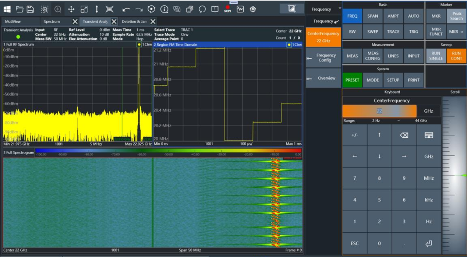
Task: Select the four-arrow pan tool
Action: coord(71,9)
